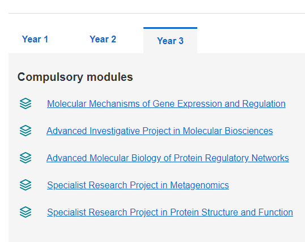Open Molecular Mechanisms of Gene Expression and Regulation

pos(166,103)
